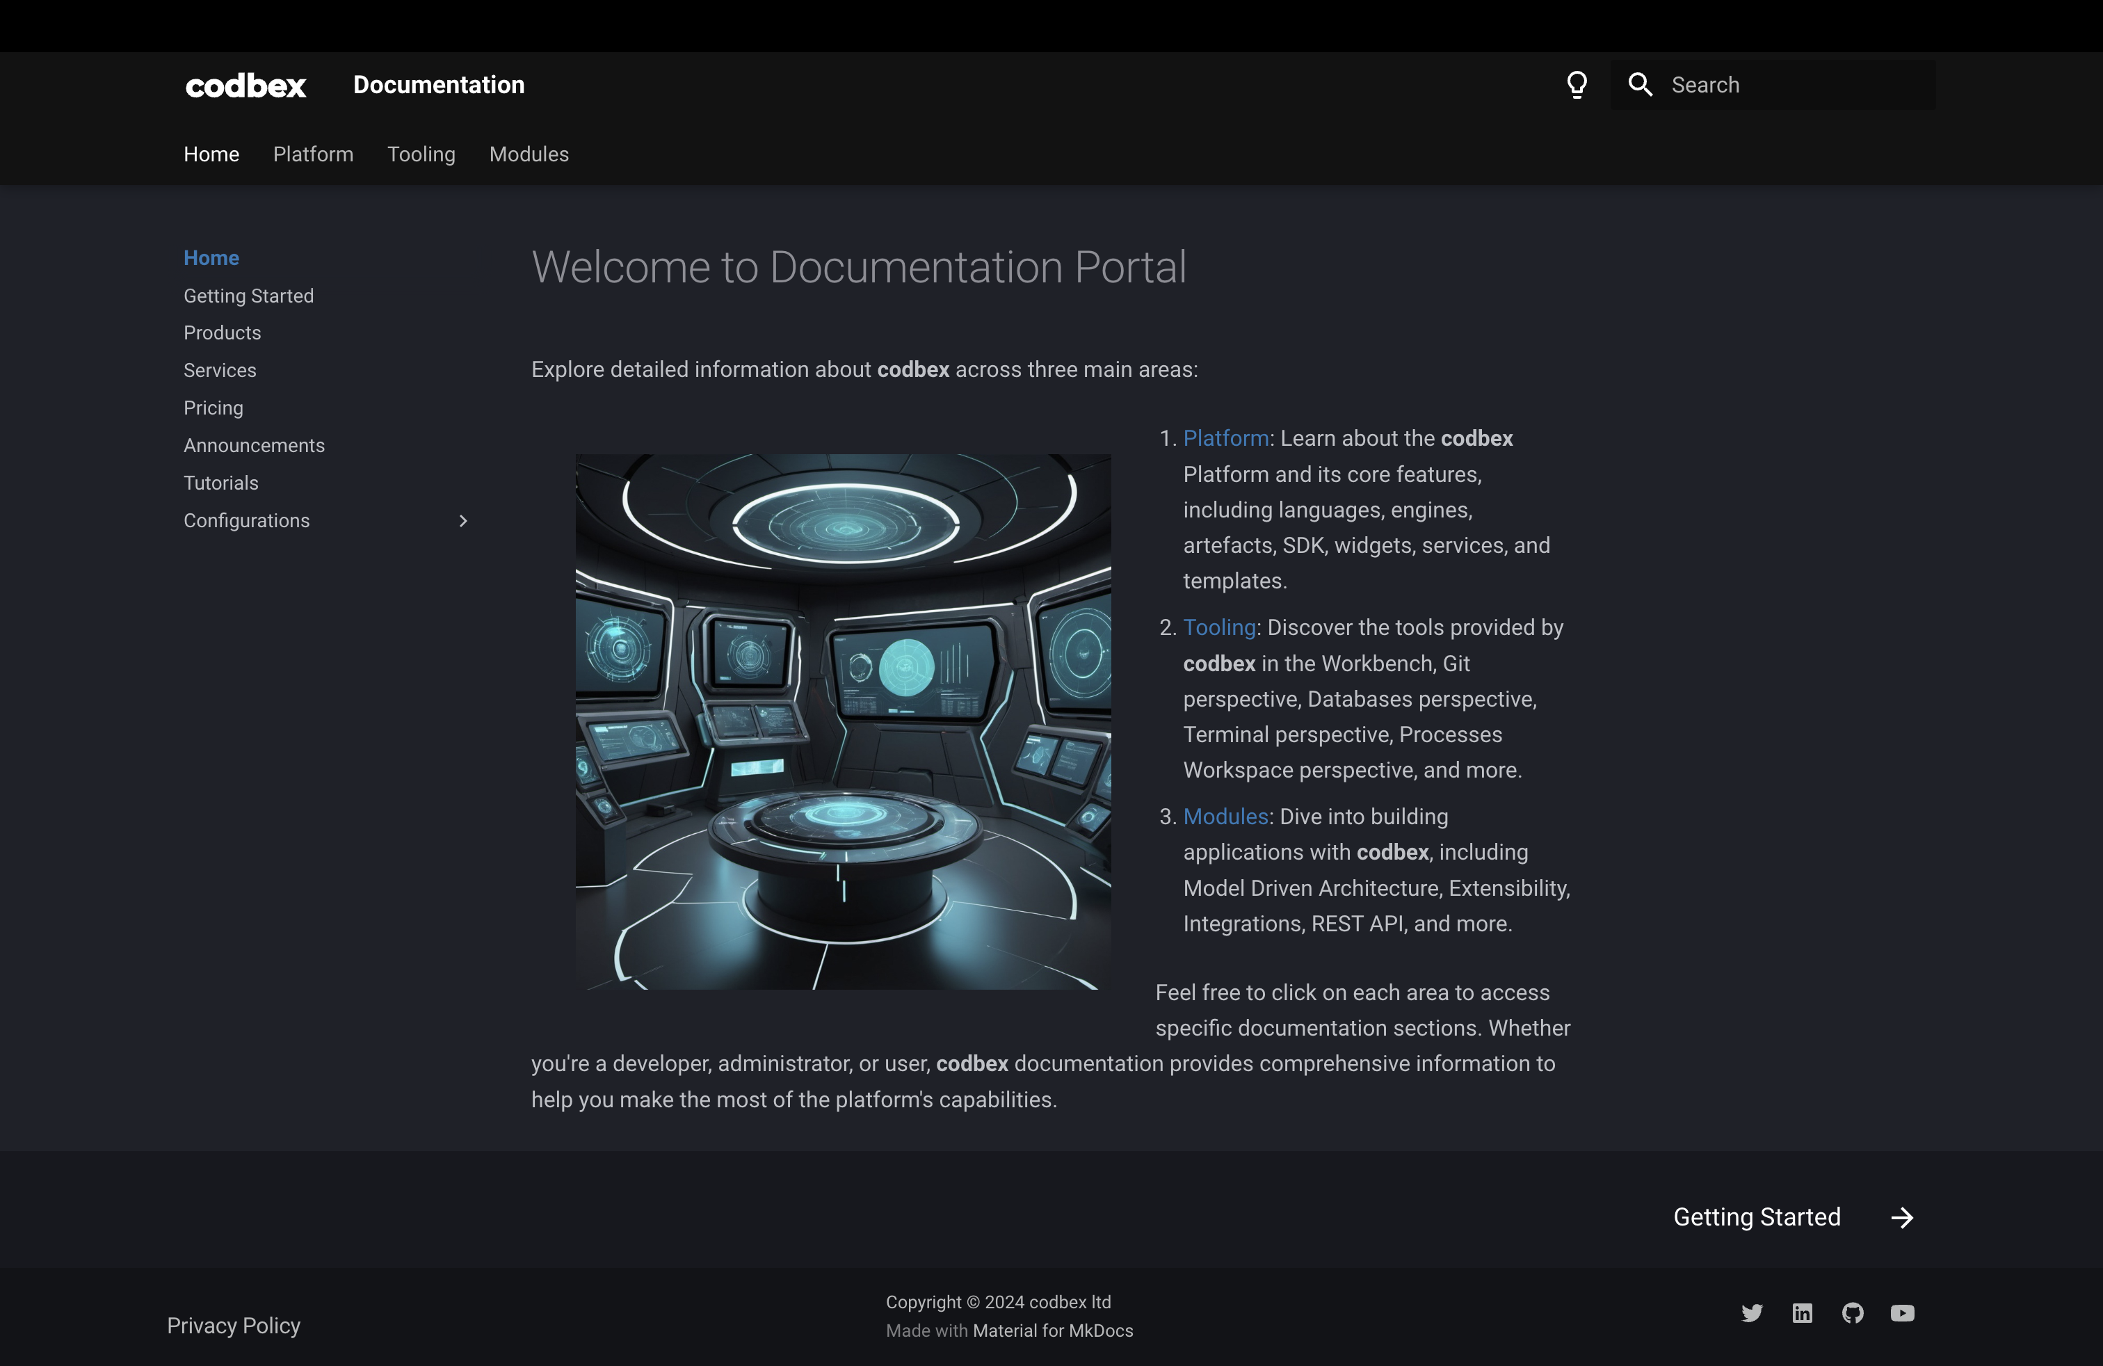Click the Configurations expand arrow
The height and width of the screenshot is (1366, 2103).
[x=460, y=520]
